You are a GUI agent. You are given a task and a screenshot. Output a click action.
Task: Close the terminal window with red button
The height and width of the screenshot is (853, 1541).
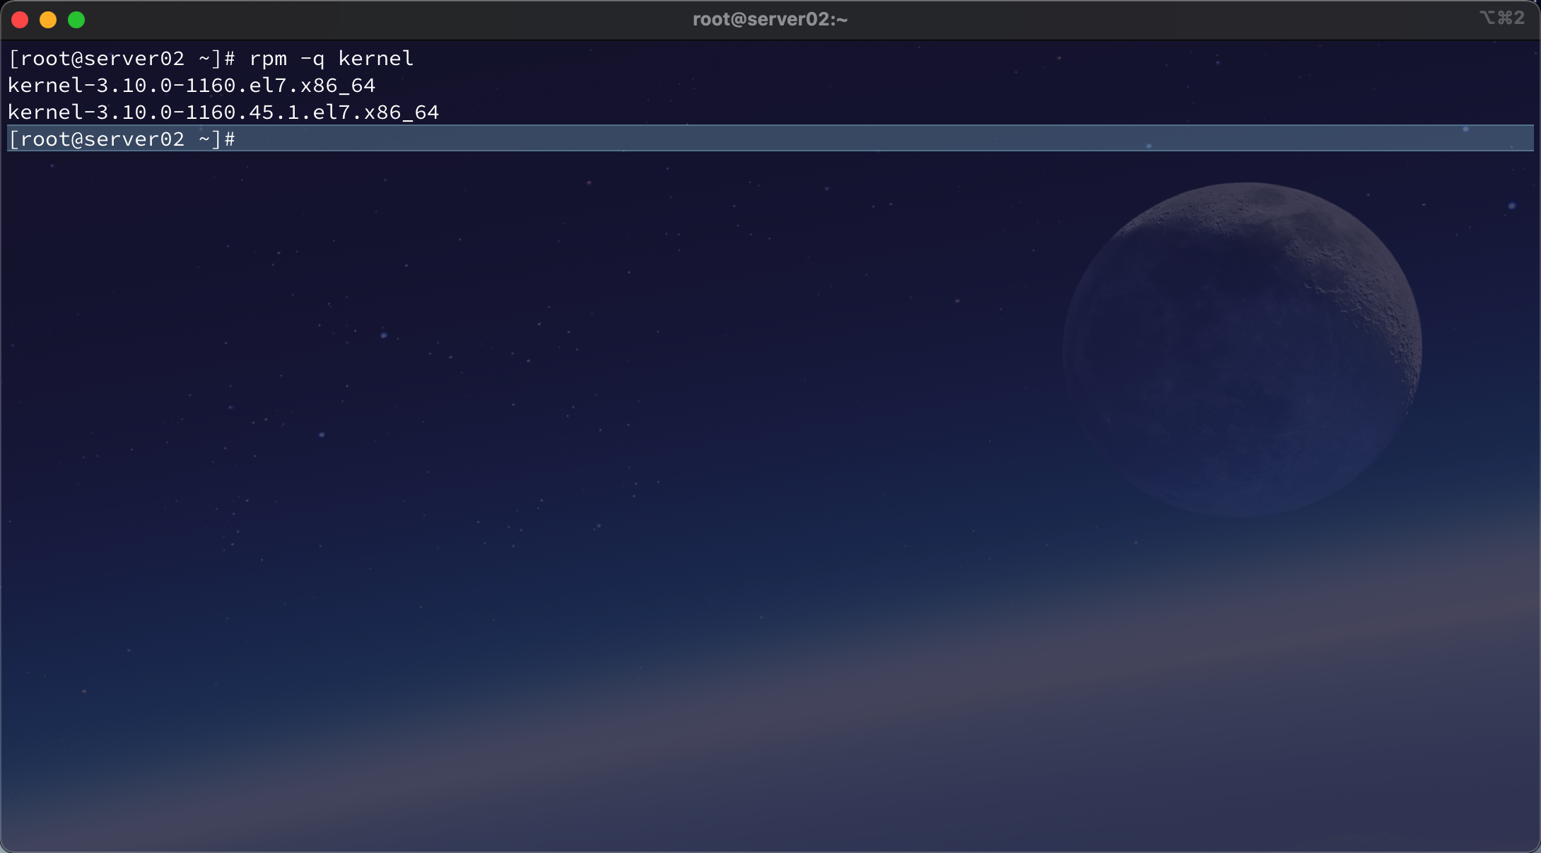(20, 20)
